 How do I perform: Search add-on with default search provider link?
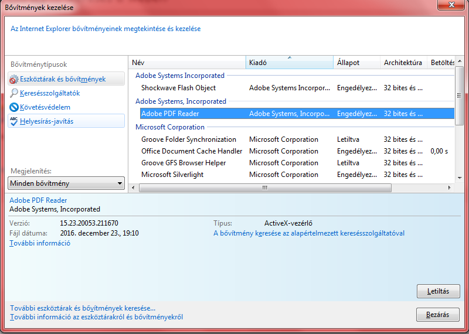point(309,233)
